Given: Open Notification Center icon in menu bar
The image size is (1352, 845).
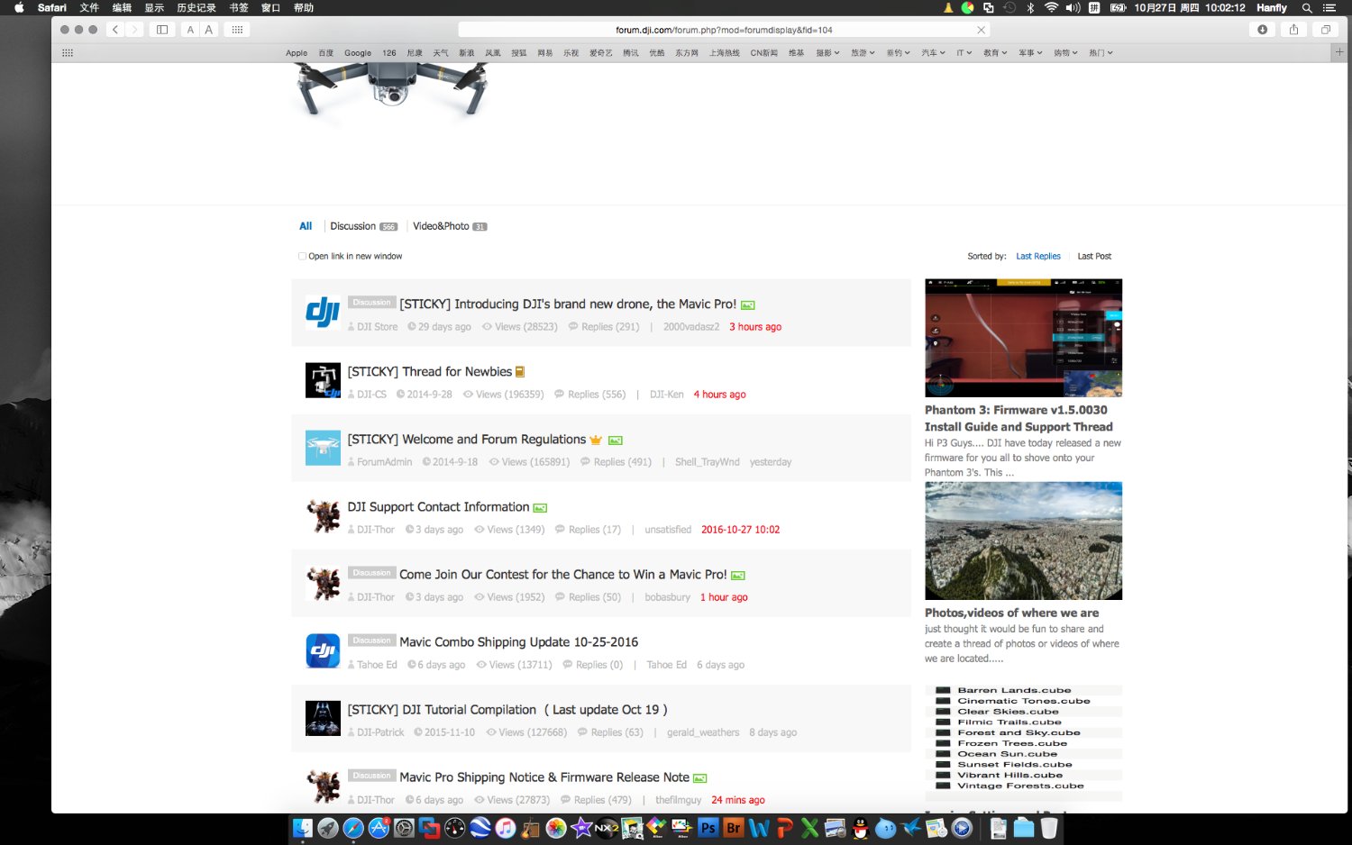Looking at the screenshot, I should [x=1329, y=7].
